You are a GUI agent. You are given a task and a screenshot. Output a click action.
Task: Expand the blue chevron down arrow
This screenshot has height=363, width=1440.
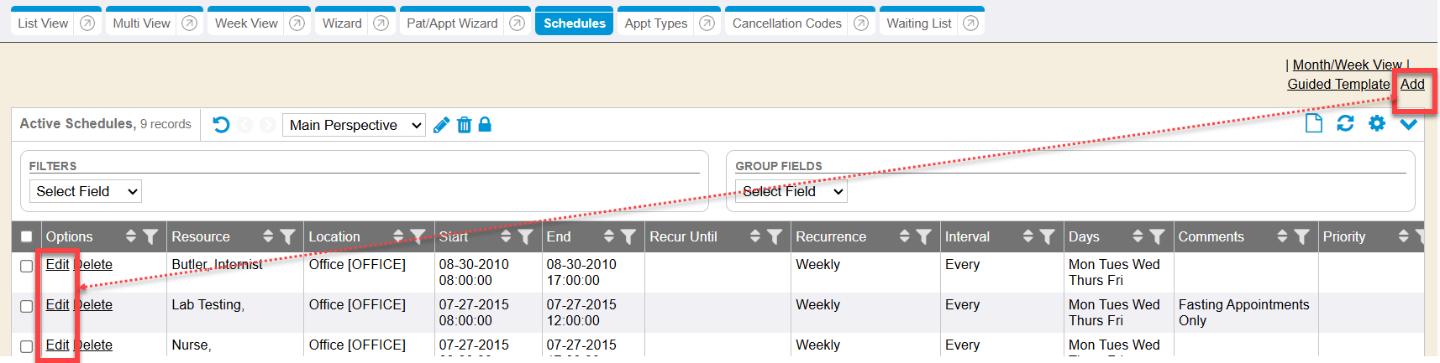click(x=1409, y=124)
